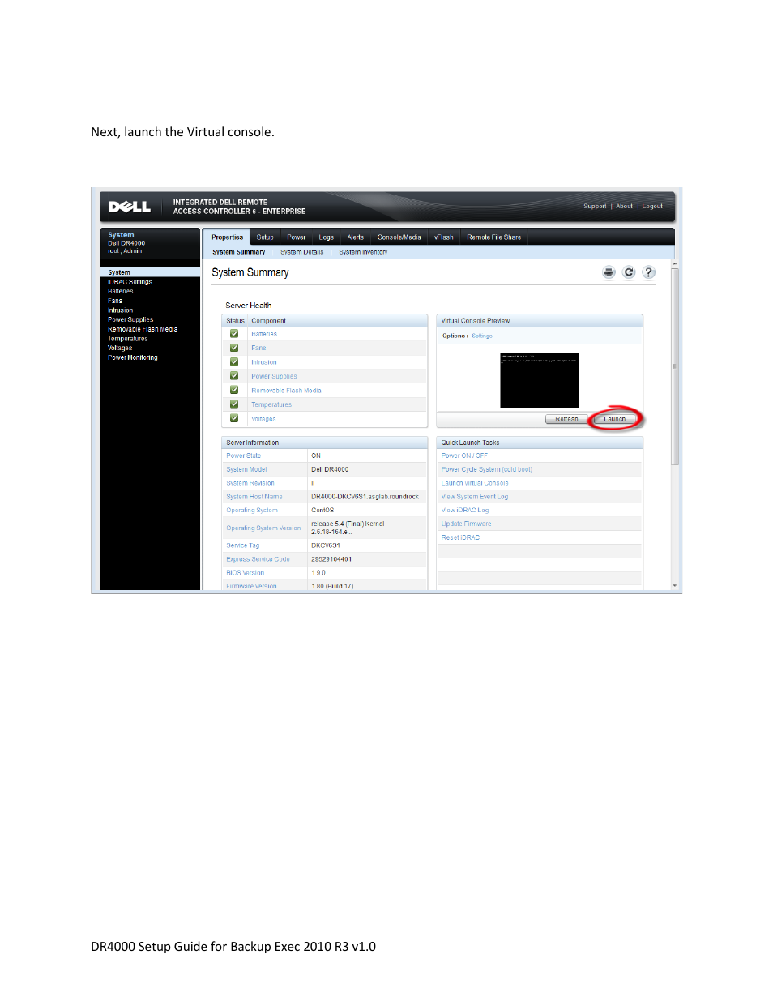773x1001 pixels.
Task: Open the help question mark icon
Action: click(x=648, y=272)
